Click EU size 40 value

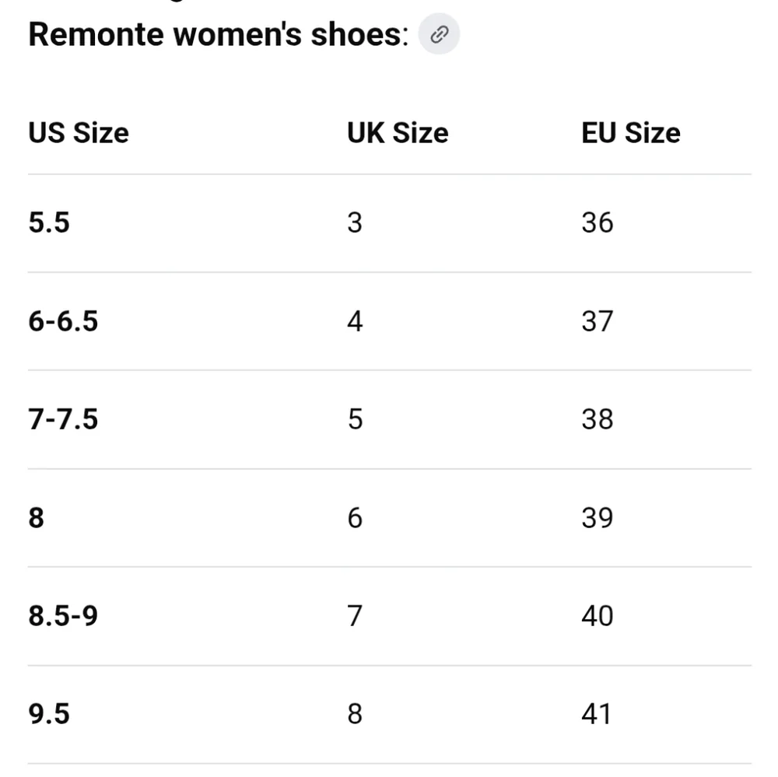[x=597, y=616]
